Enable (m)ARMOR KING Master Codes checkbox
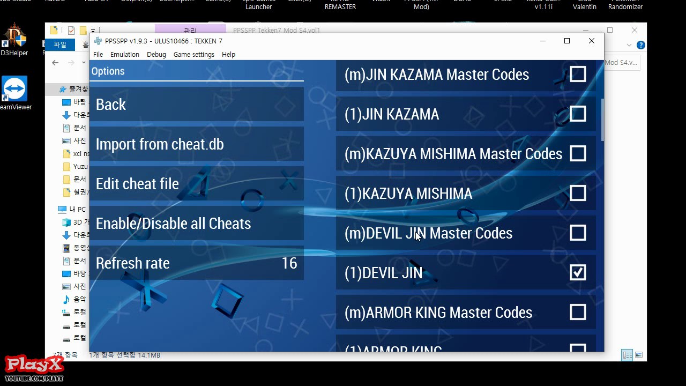Screen dimensions: 686x386 point(578,312)
